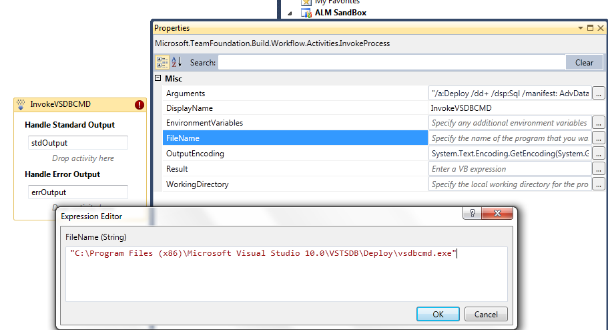Image resolution: width=608 pixels, height=330 pixels.
Task: Click the Handle Standard Output label
Action: (x=70, y=125)
